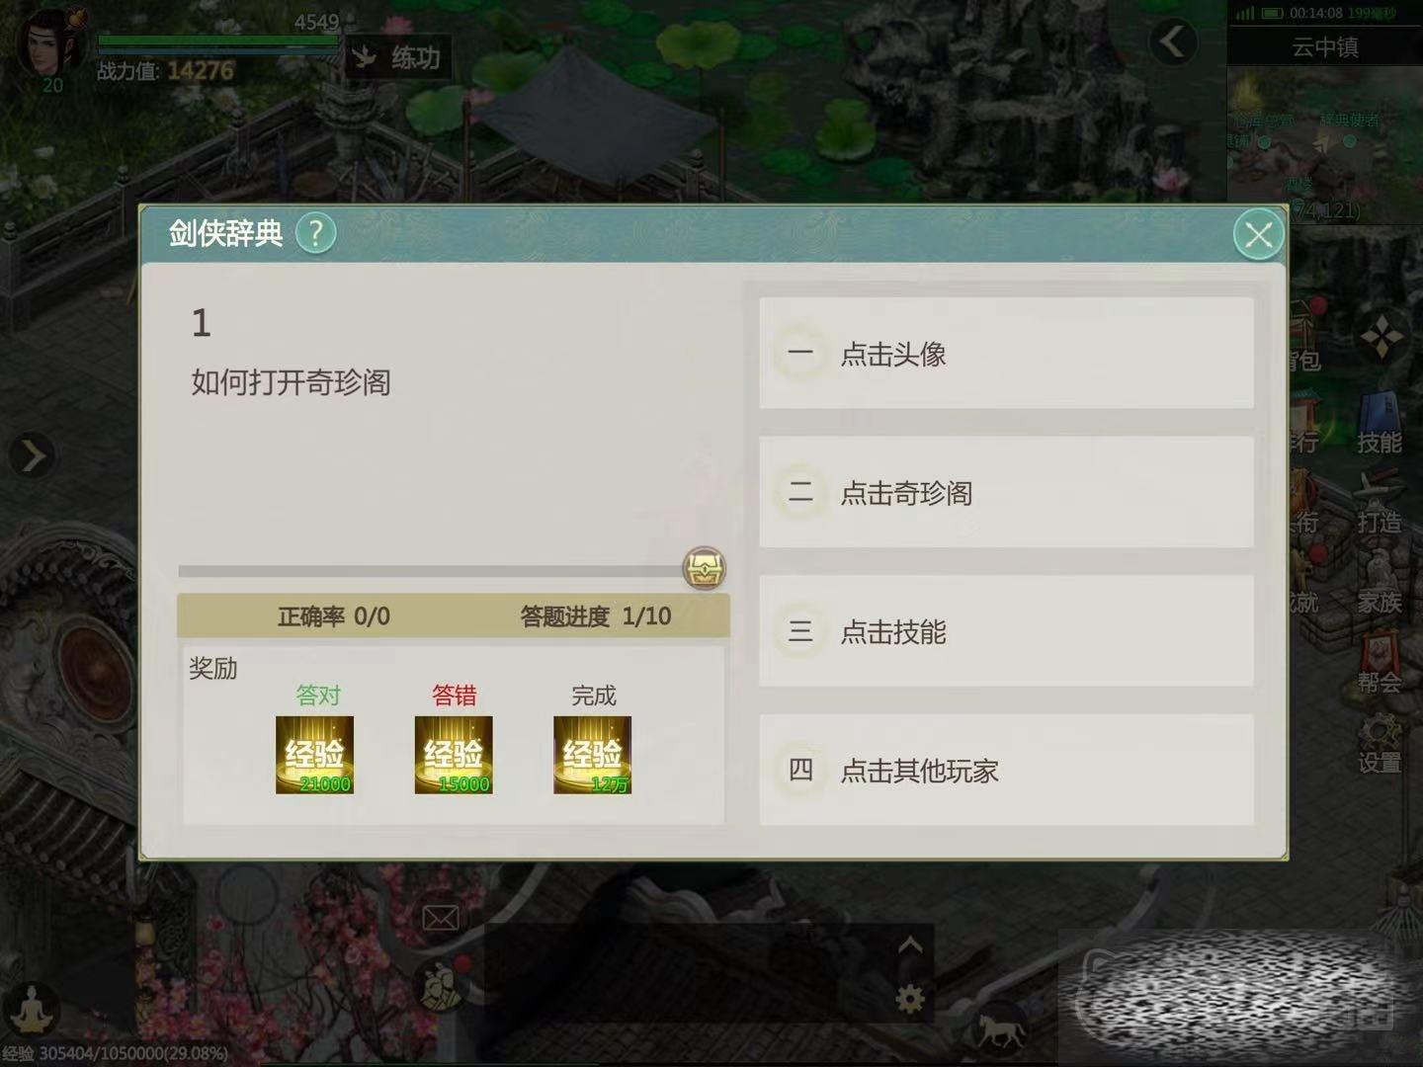Open the mail envelope icon
The height and width of the screenshot is (1067, 1423).
[x=441, y=918]
